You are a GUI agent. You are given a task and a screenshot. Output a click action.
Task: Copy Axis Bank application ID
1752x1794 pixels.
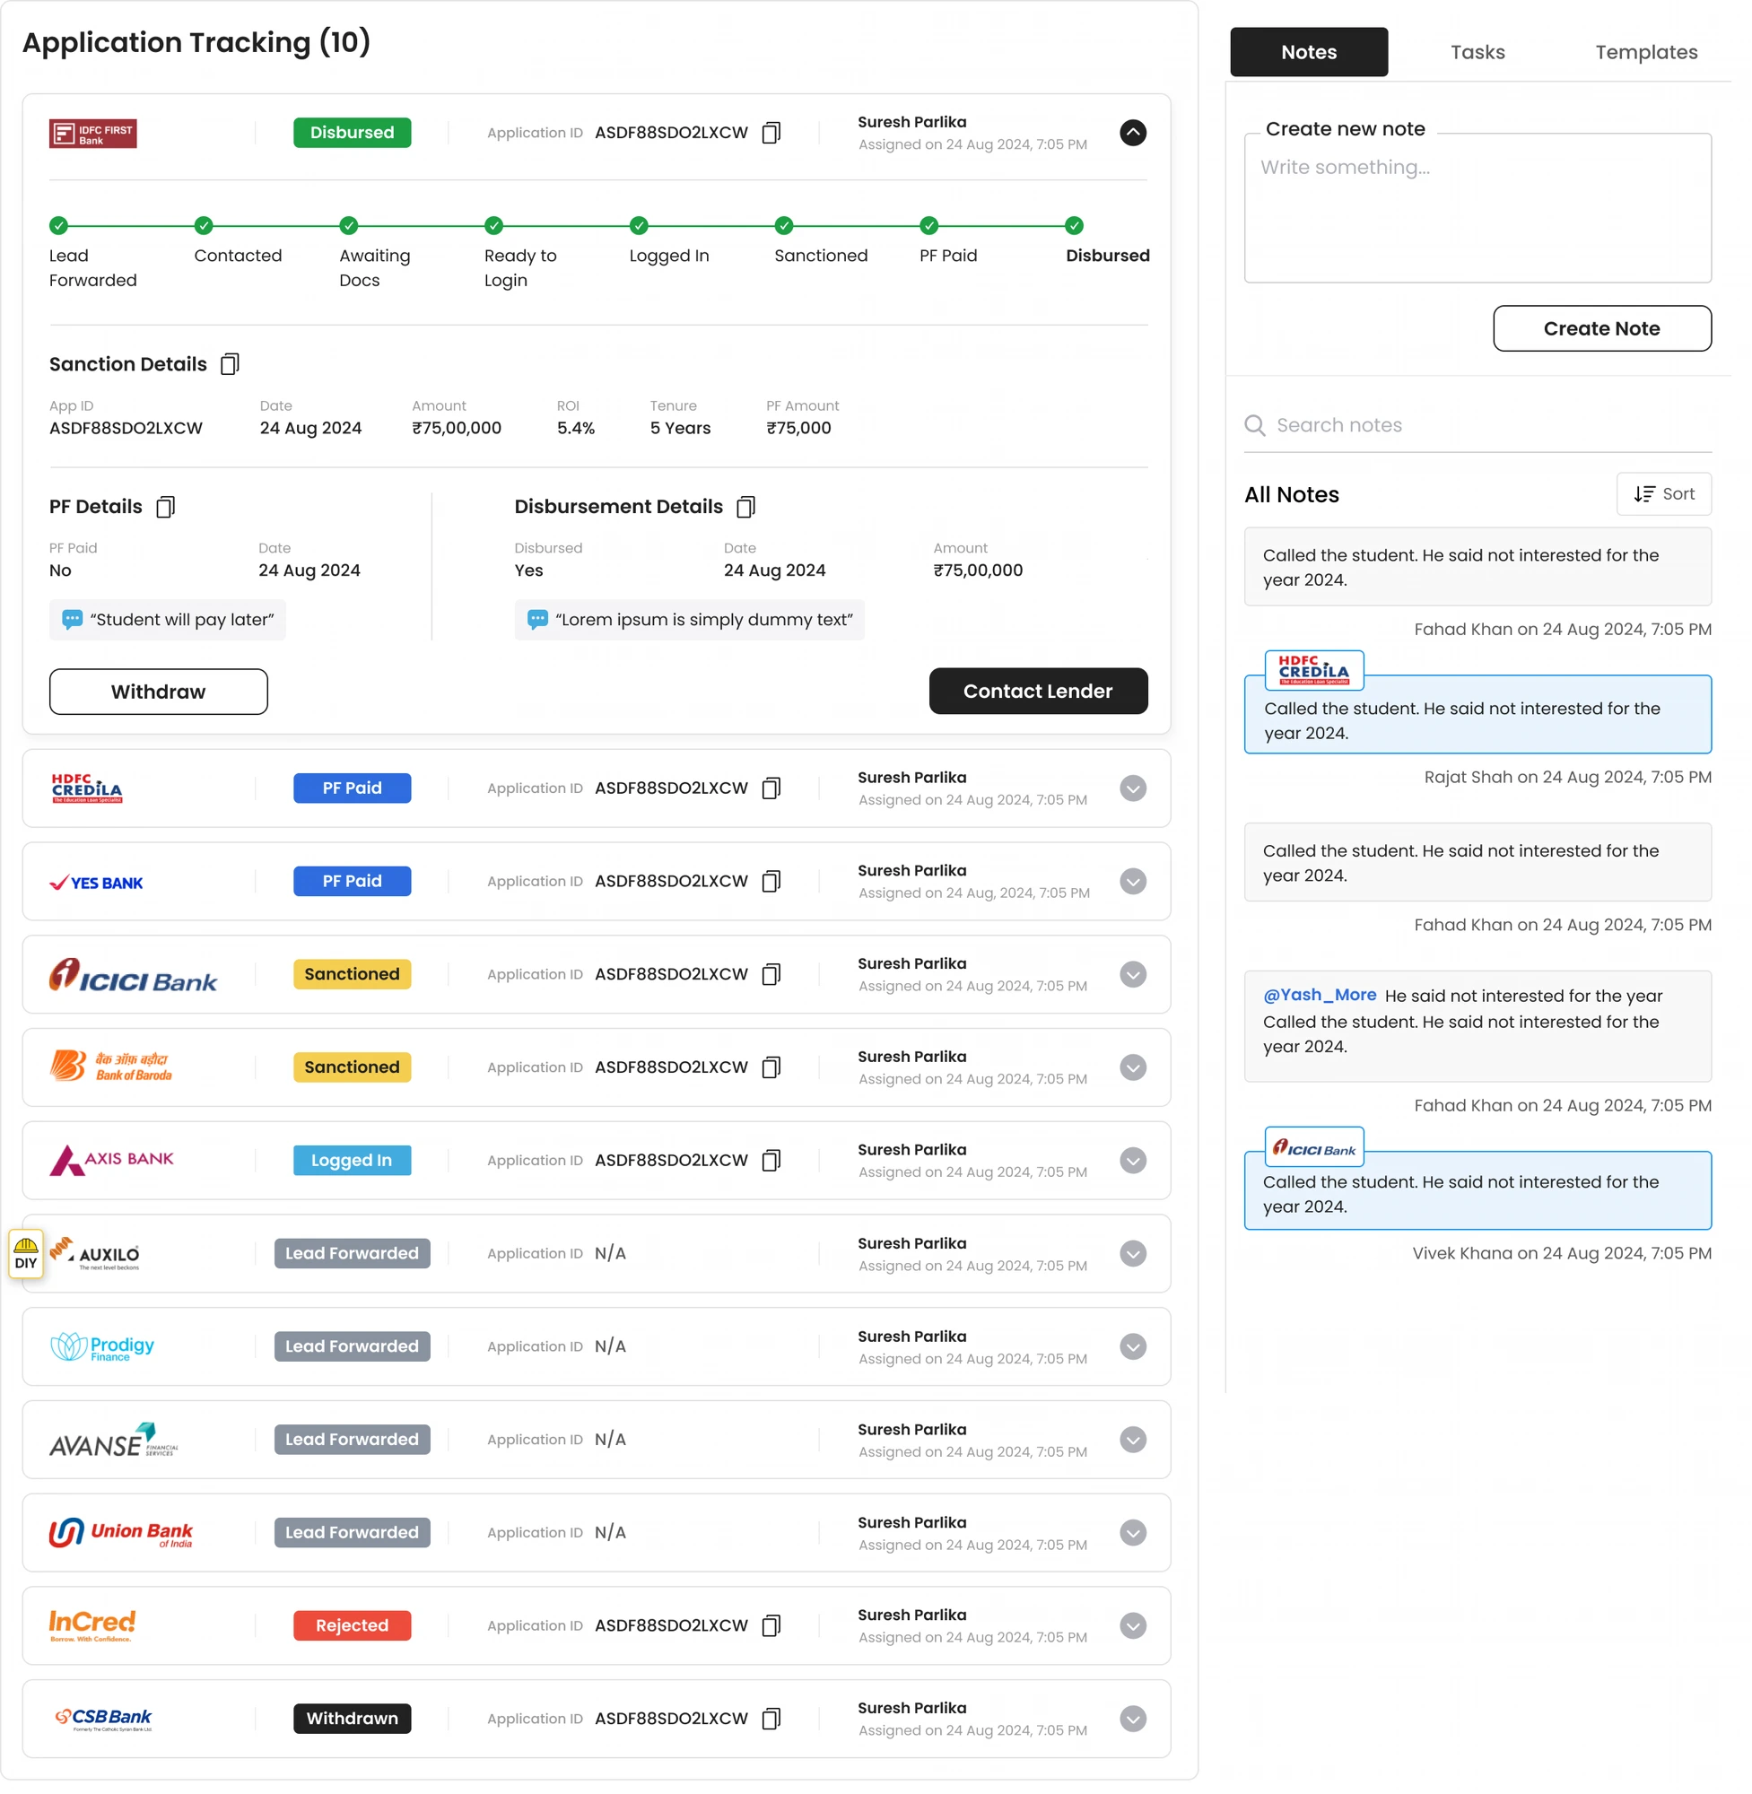point(771,1160)
